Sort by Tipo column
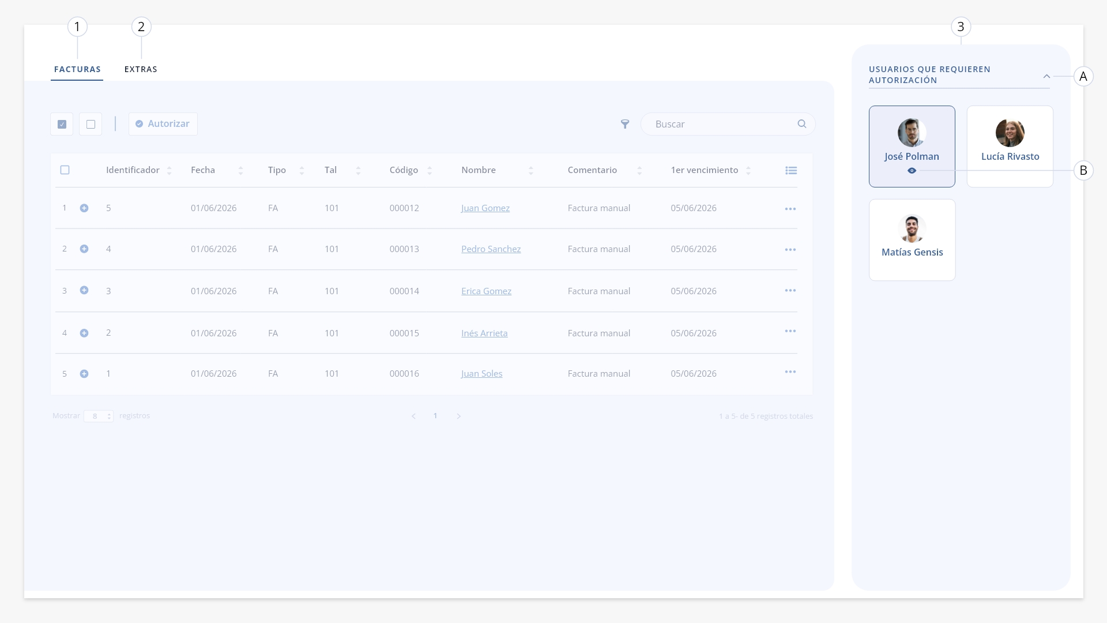This screenshot has height=623, width=1107. click(302, 171)
